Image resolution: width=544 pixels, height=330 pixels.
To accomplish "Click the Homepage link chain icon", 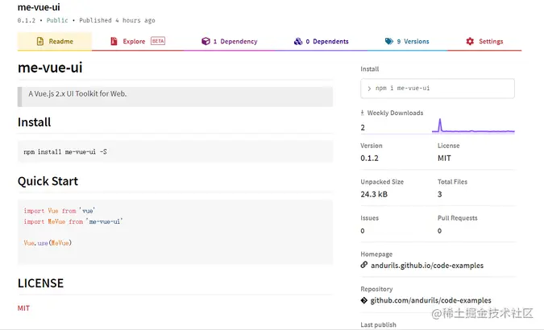I will [364, 266].
